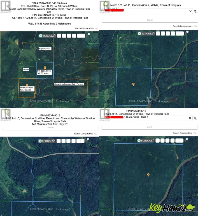Open Search Comparables in top-left panel
Screen dimensions: 198x216
tap(84, 28)
